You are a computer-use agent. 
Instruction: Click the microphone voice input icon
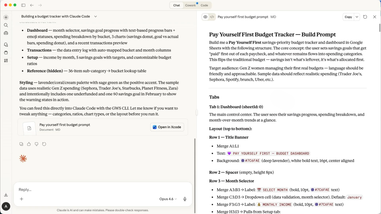click(x=185, y=199)
